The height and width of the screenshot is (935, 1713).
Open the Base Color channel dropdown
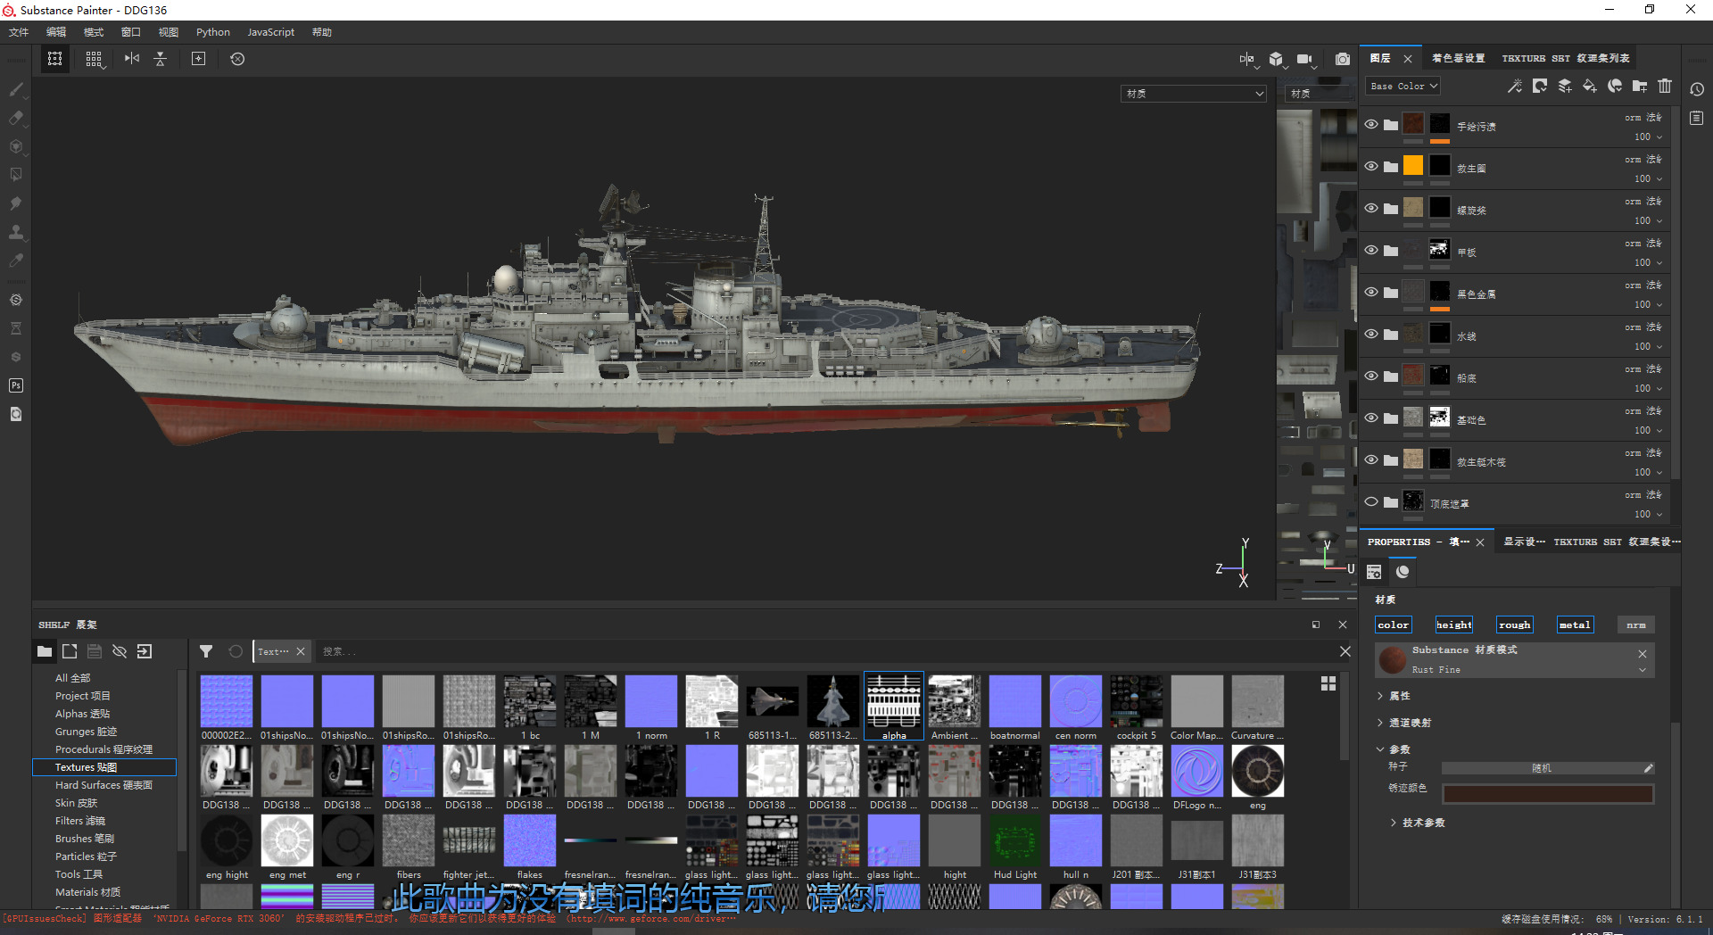[1403, 87]
